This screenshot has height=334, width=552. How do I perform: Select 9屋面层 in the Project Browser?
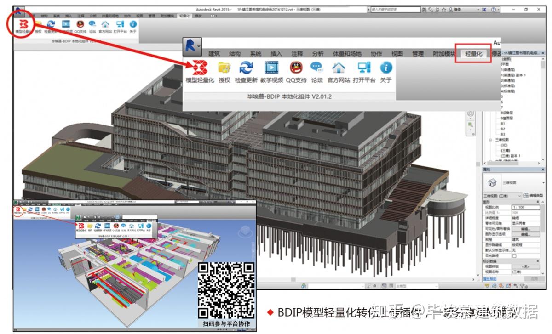(507, 118)
